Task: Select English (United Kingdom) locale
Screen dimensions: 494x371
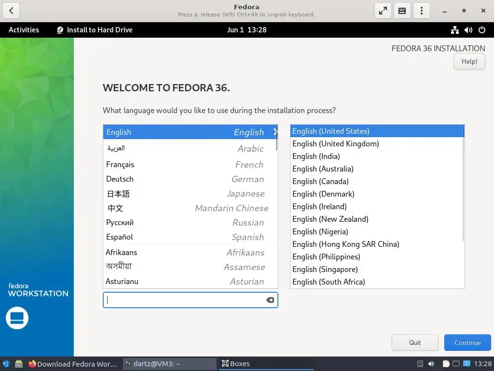Action: coord(377,143)
